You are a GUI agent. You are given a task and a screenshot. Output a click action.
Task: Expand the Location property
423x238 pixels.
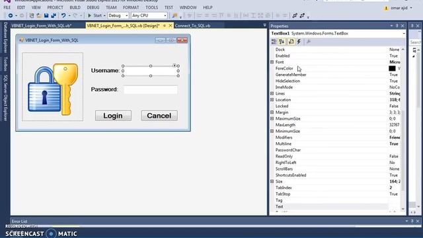(x=272, y=100)
